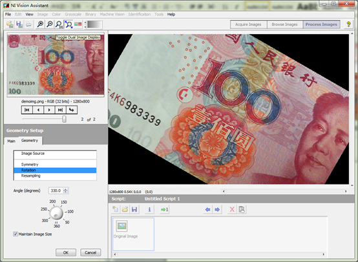Open the Machine Vision menu
Screen dimensions: 358x262
pos(112,14)
